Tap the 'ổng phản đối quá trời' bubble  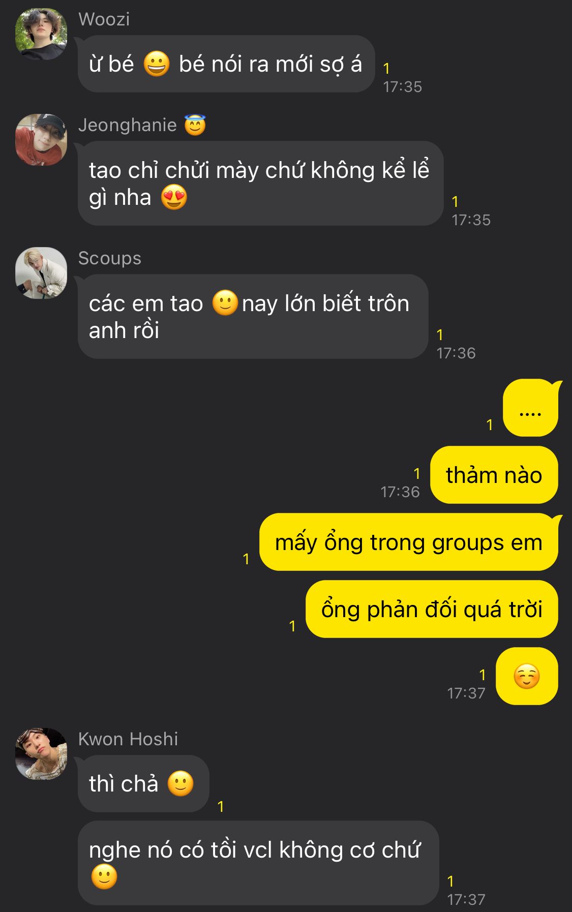432,609
